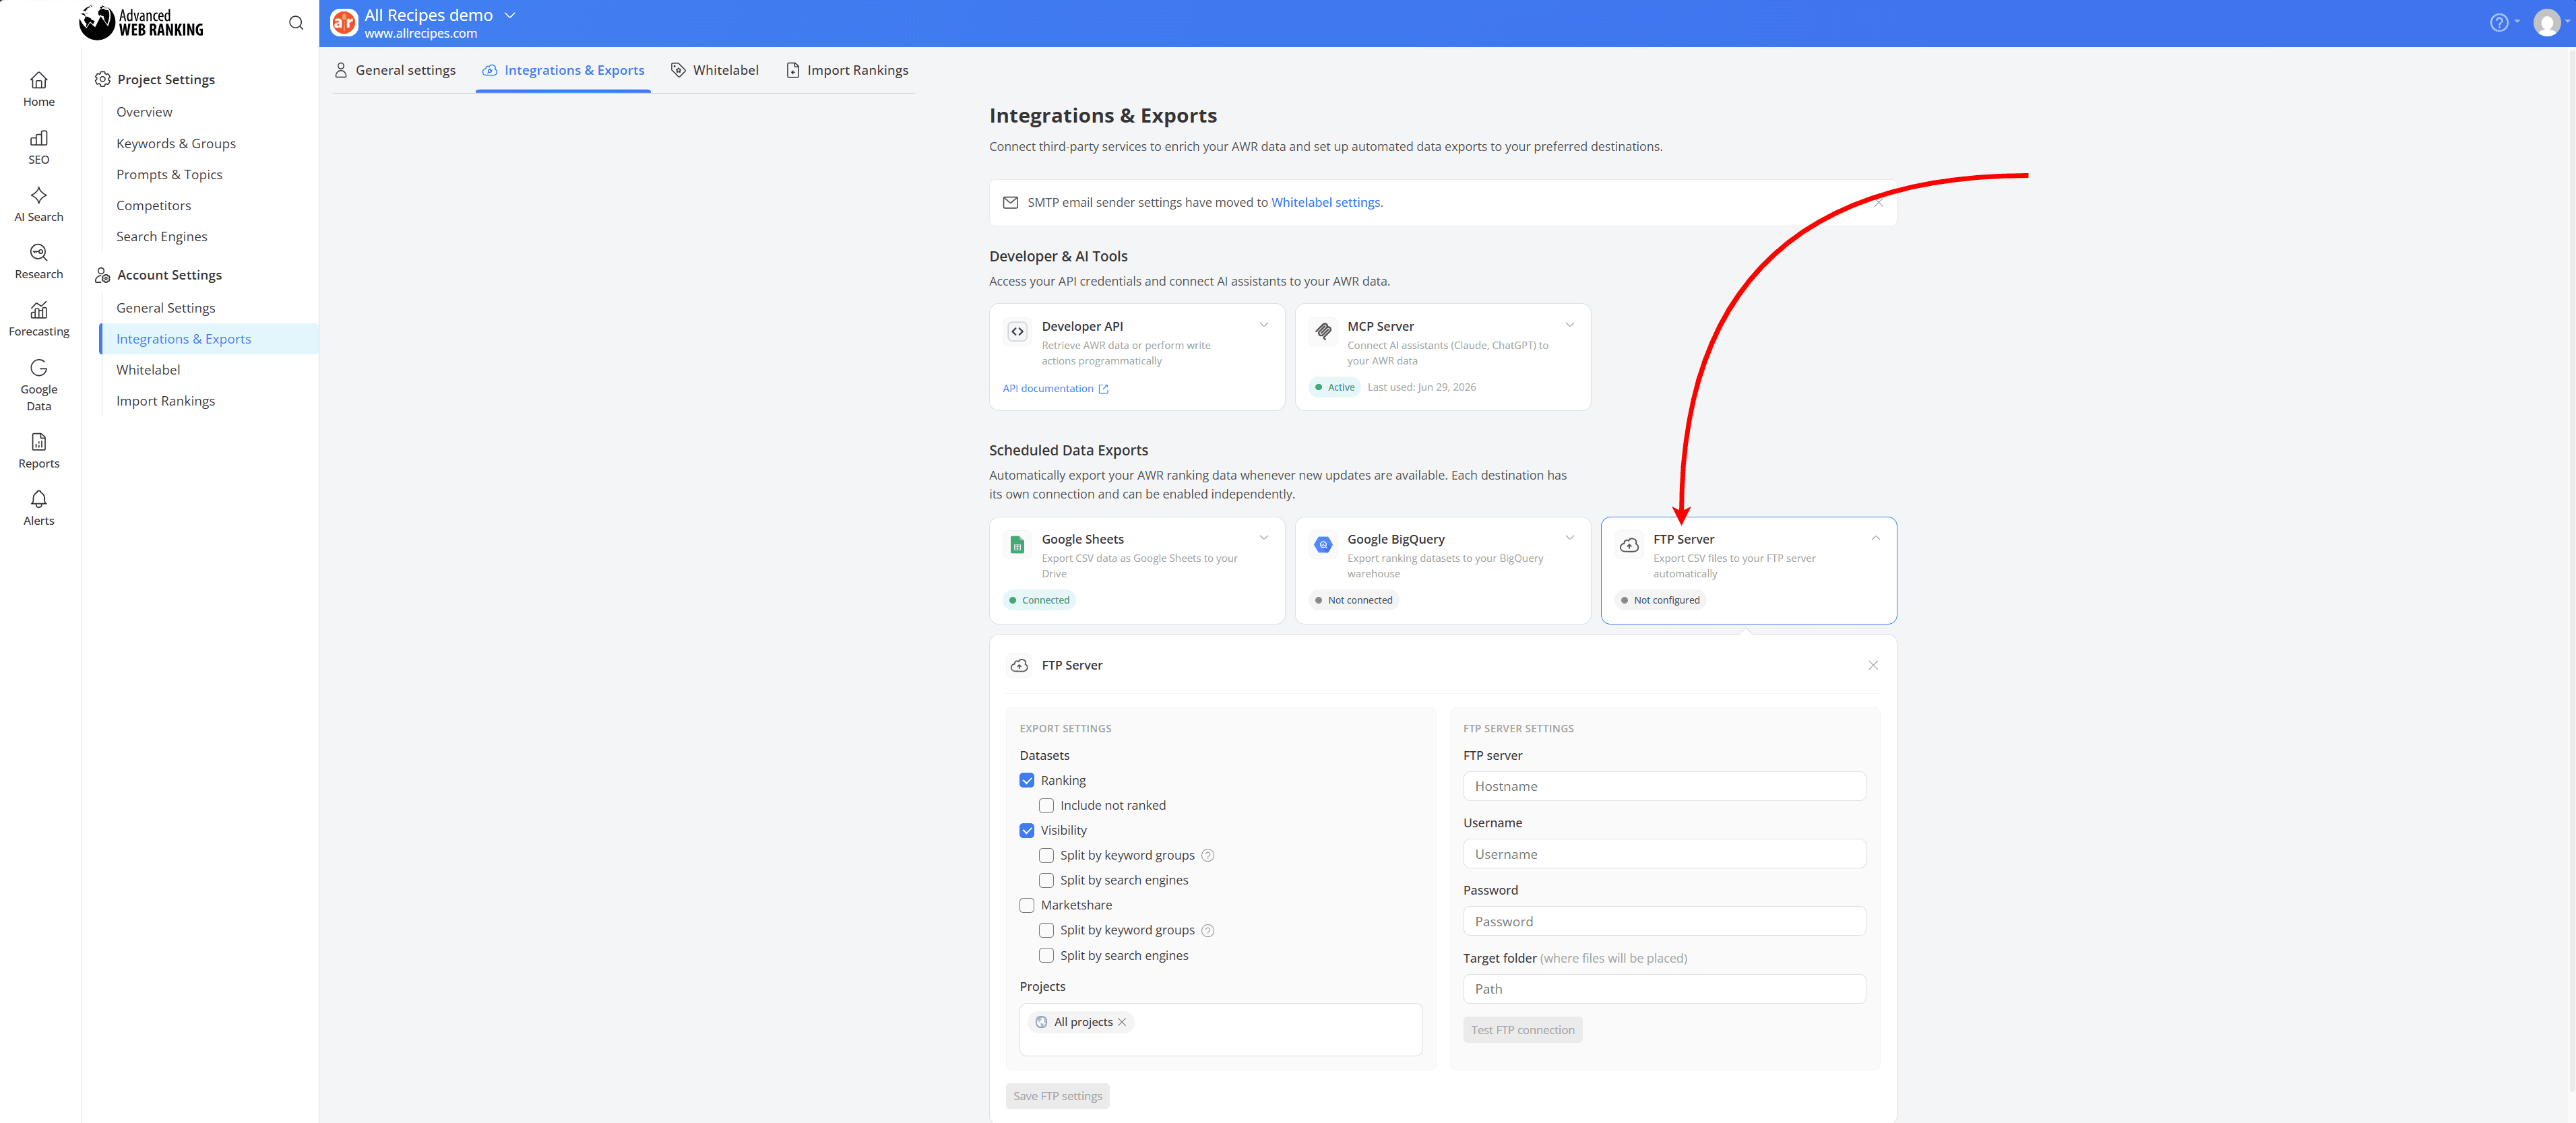
Task: Remove the All projects tag
Action: [x=1122, y=1022]
